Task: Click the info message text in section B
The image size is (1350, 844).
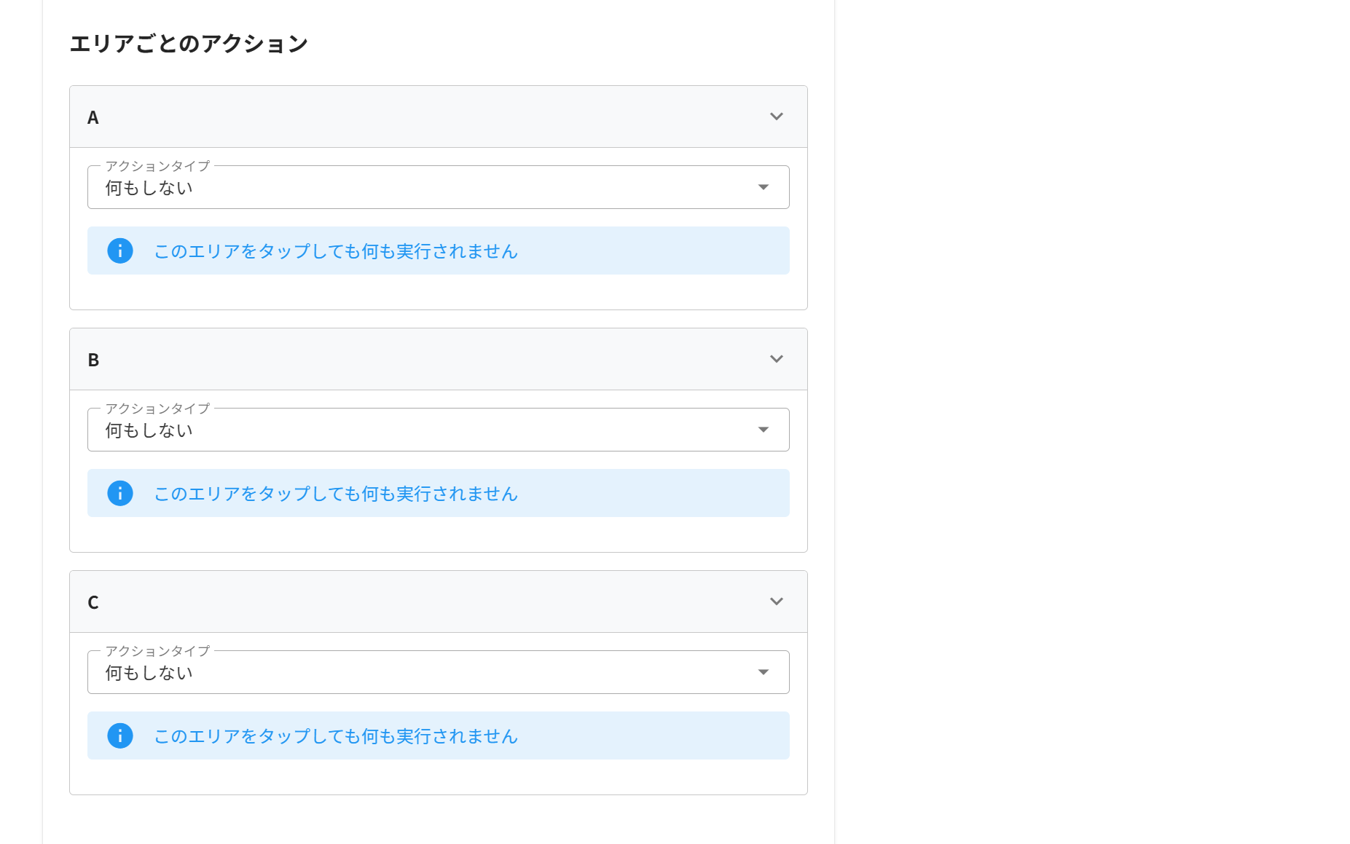Action: pyautogui.click(x=335, y=494)
